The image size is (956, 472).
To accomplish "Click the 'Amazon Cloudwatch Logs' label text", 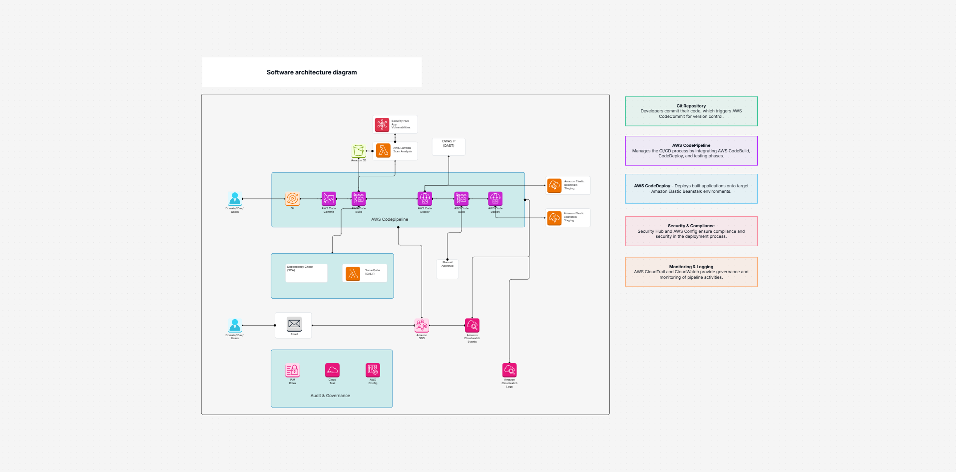I will point(509,383).
